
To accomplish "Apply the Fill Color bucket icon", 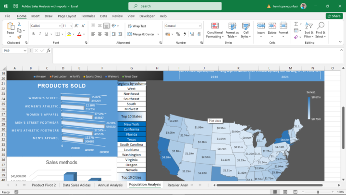I will click(70, 34).
